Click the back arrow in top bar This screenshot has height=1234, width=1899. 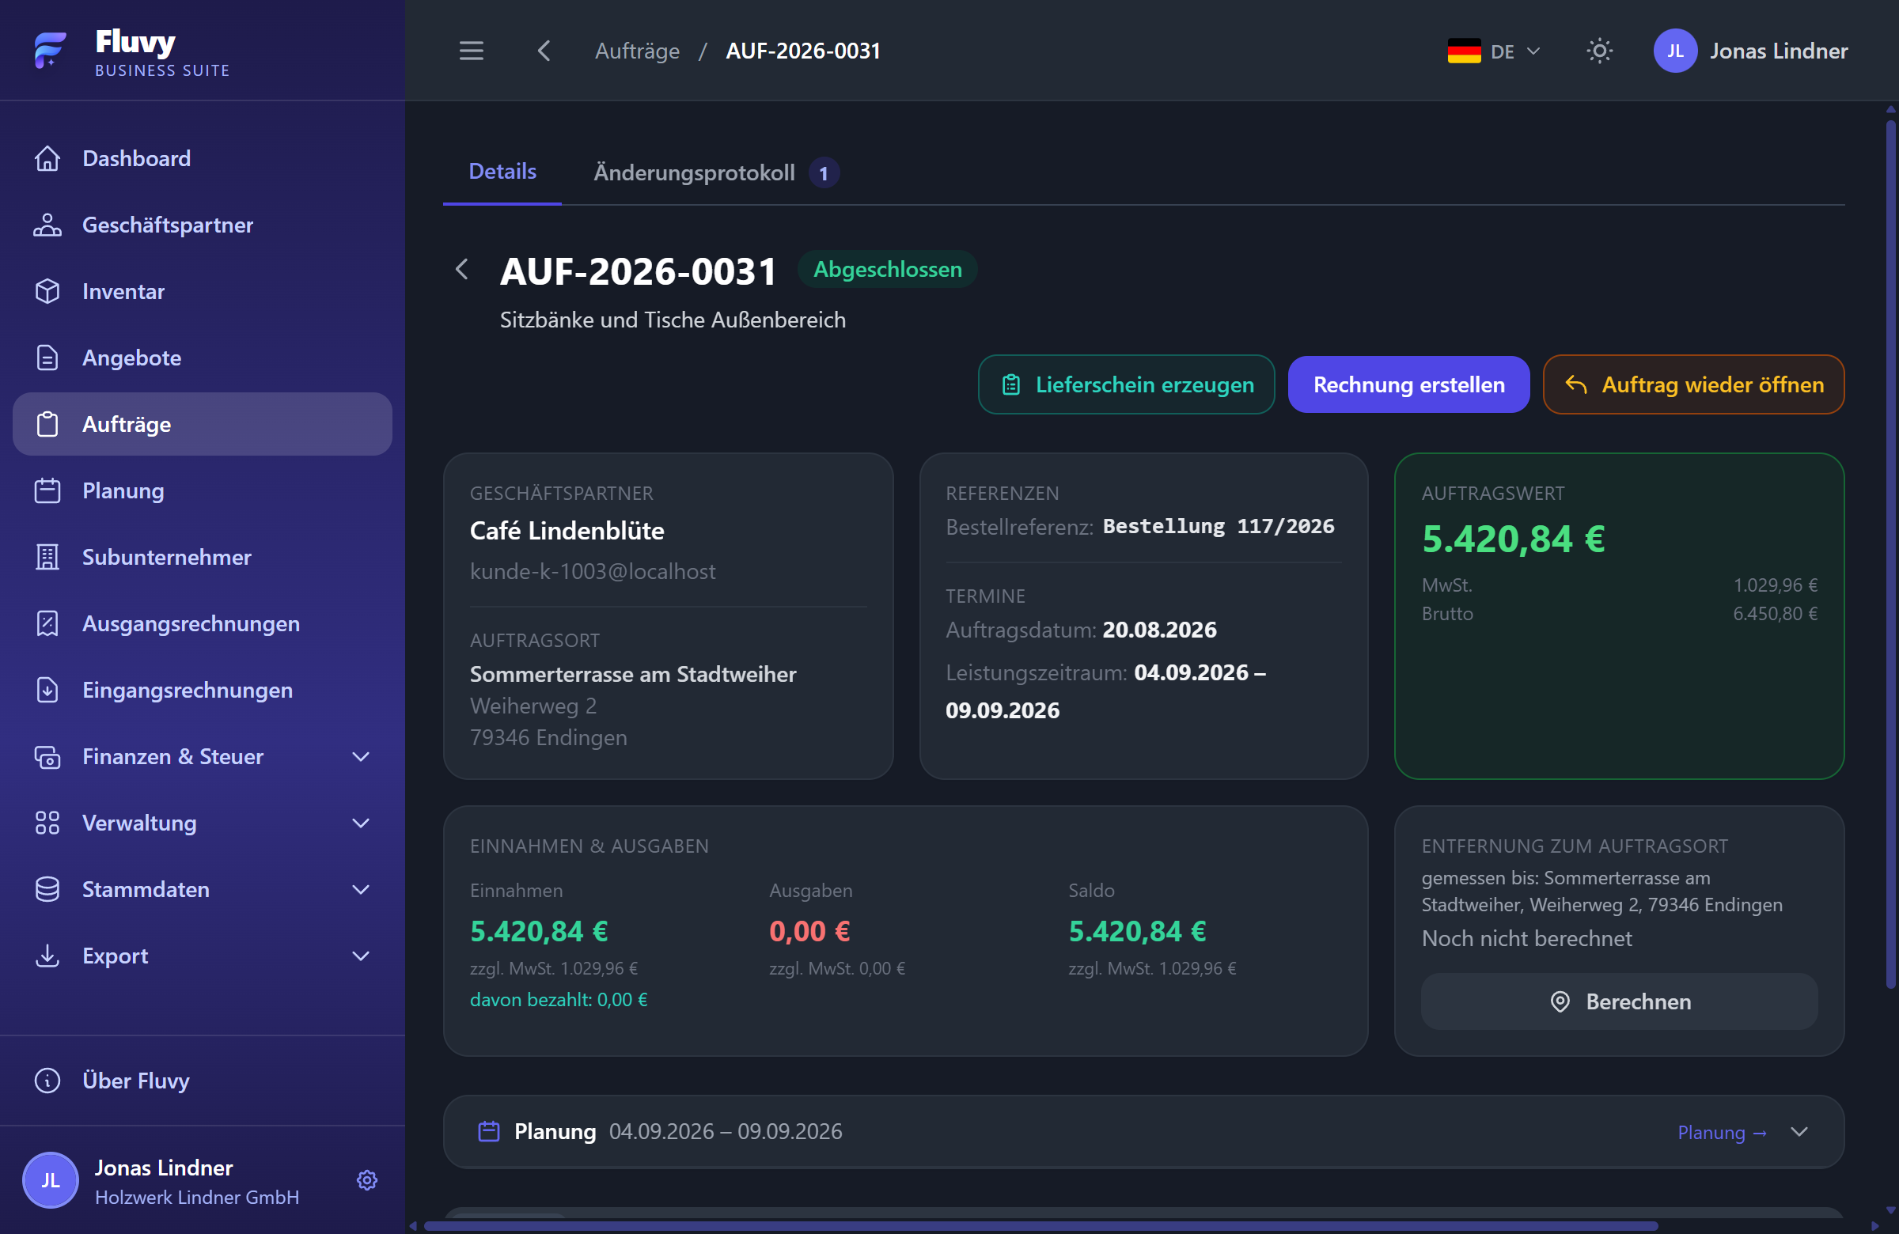[x=544, y=51]
